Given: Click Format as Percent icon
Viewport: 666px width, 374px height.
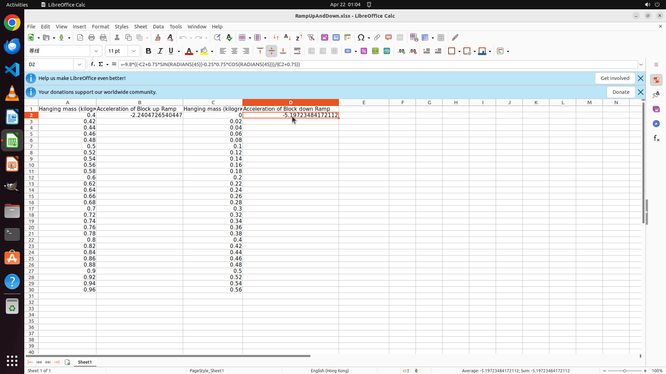Looking at the screenshot, I should click(x=364, y=51).
